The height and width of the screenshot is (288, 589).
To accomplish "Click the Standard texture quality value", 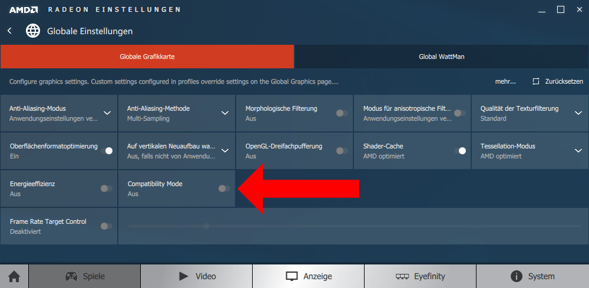I will [493, 118].
